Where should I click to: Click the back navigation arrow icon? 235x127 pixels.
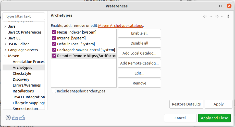pos(205,16)
